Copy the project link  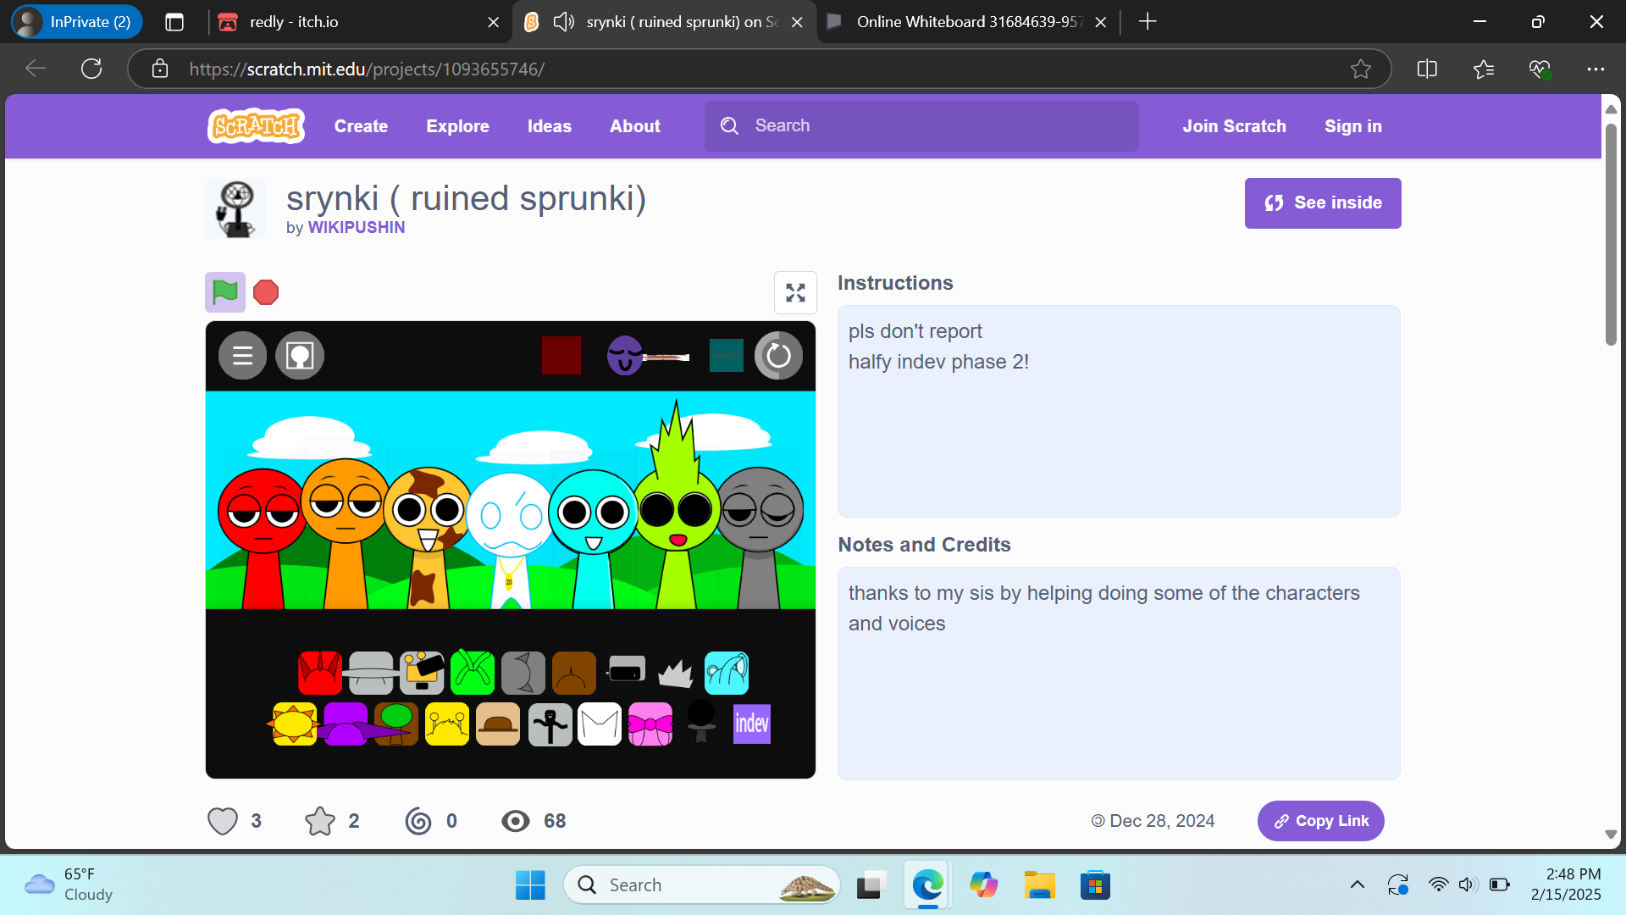pos(1321,821)
